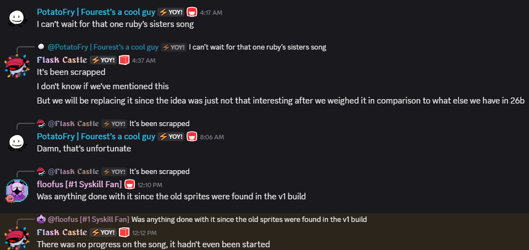Click the Flask Castle username at 12:12 PM
The width and height of the screenshot is (529, 250).
click(x=62, y=232)
